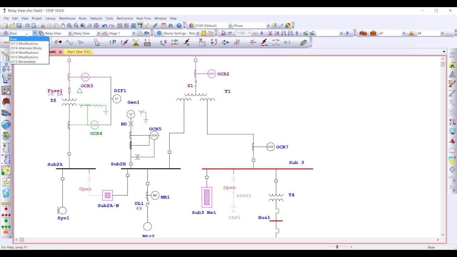Open the second Relay View dropdown

click(98, 33)
